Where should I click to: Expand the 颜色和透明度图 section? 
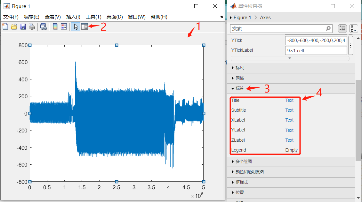point(250,172)
